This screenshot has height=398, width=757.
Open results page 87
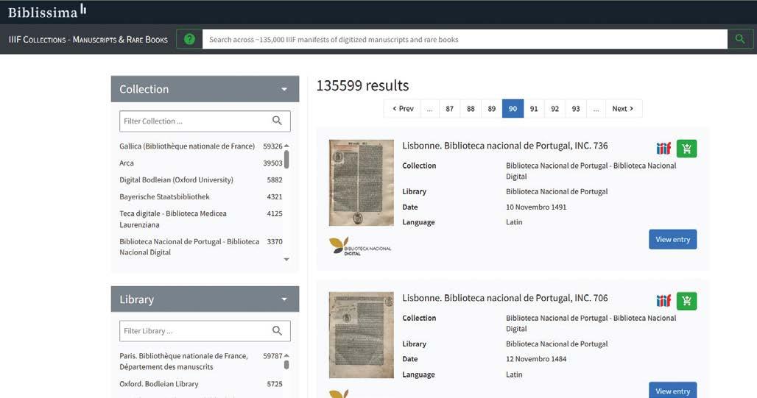(x=449, y=109)
